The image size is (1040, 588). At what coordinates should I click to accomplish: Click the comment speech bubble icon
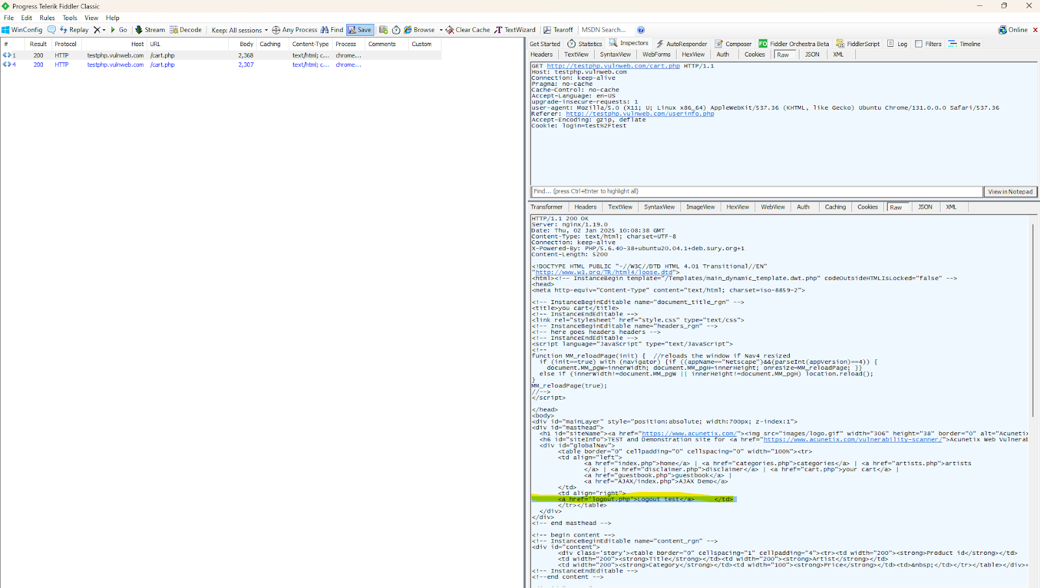51,30
